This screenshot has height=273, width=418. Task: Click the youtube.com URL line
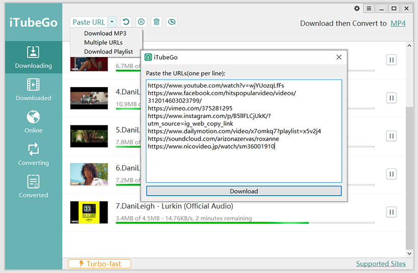point(216,86)
